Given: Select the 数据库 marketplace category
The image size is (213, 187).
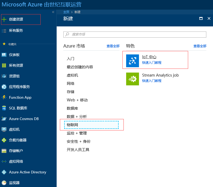Looking at the screenshot, I should [72, 108].
